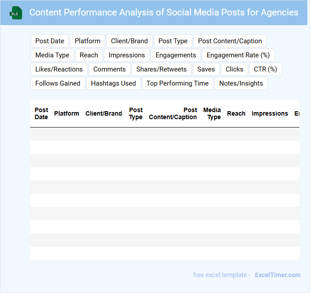Choose the Post Type tag
Screen dimensions: 310x293
tap(173, 41)
